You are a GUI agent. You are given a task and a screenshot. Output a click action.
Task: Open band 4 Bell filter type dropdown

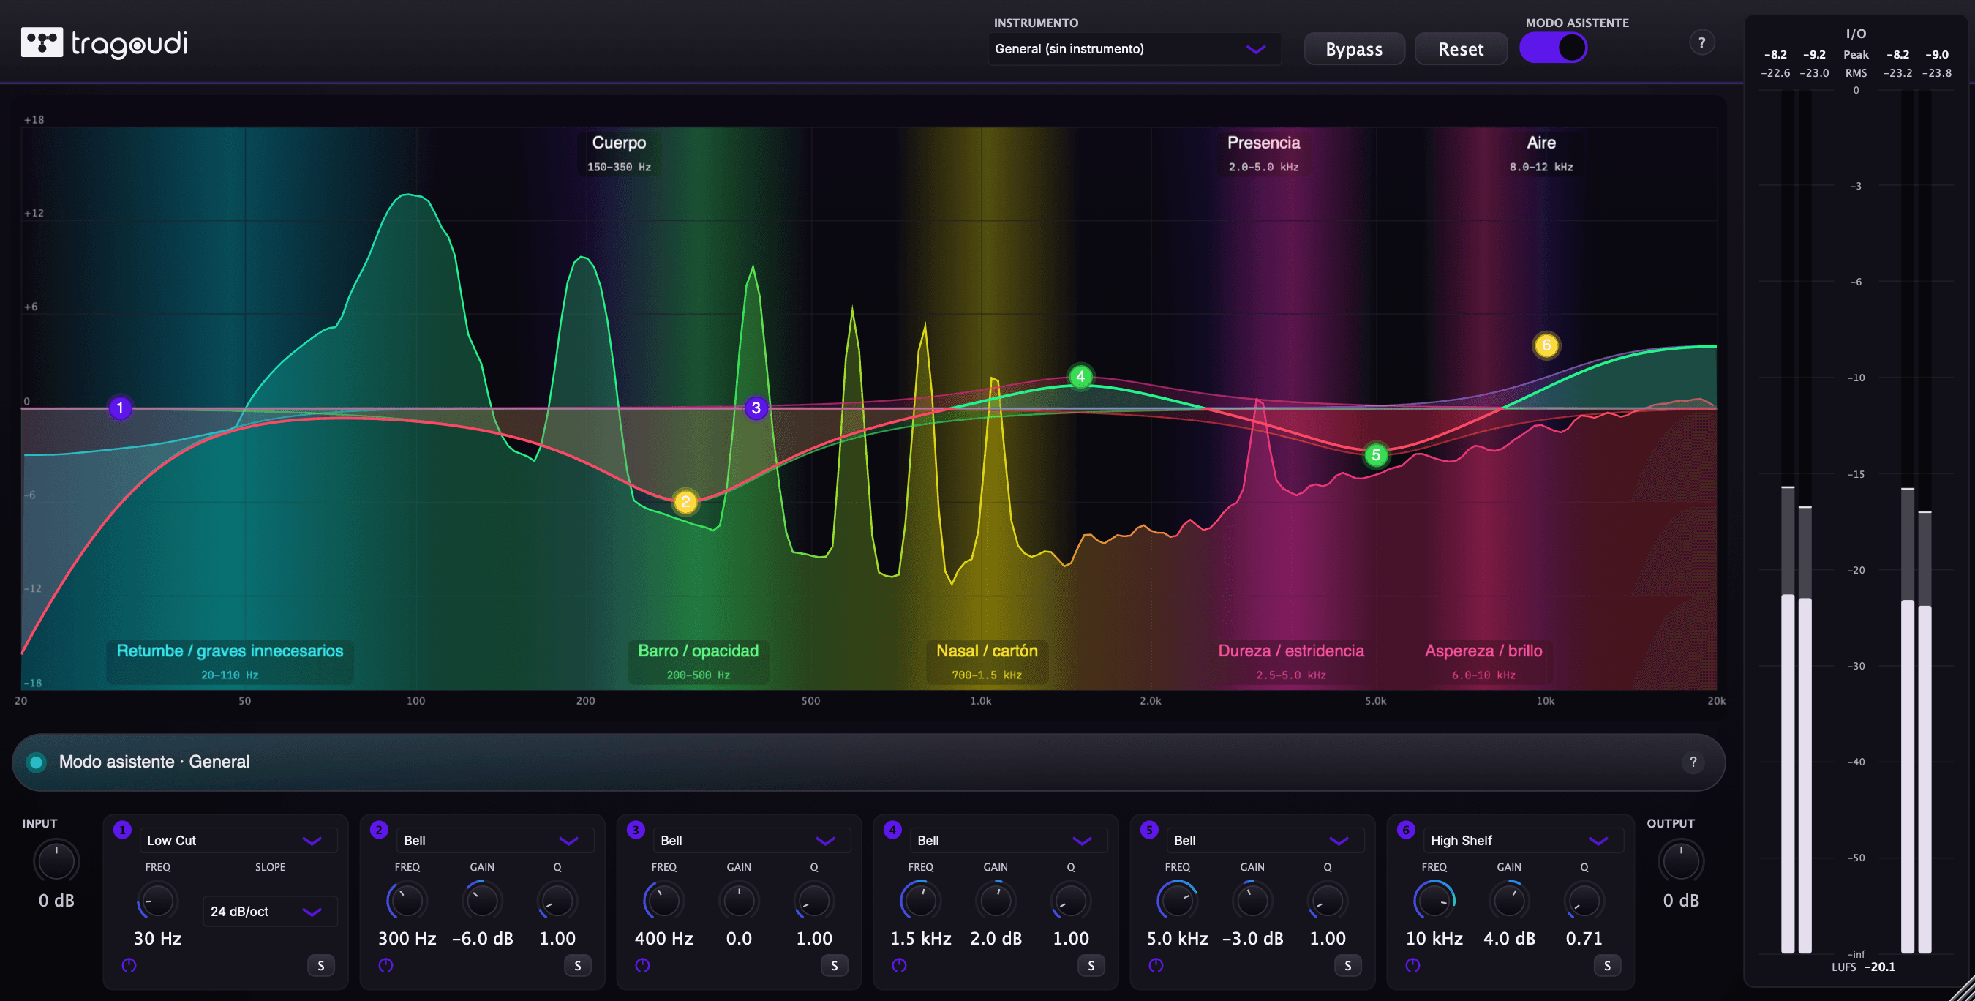[1009, 841]
